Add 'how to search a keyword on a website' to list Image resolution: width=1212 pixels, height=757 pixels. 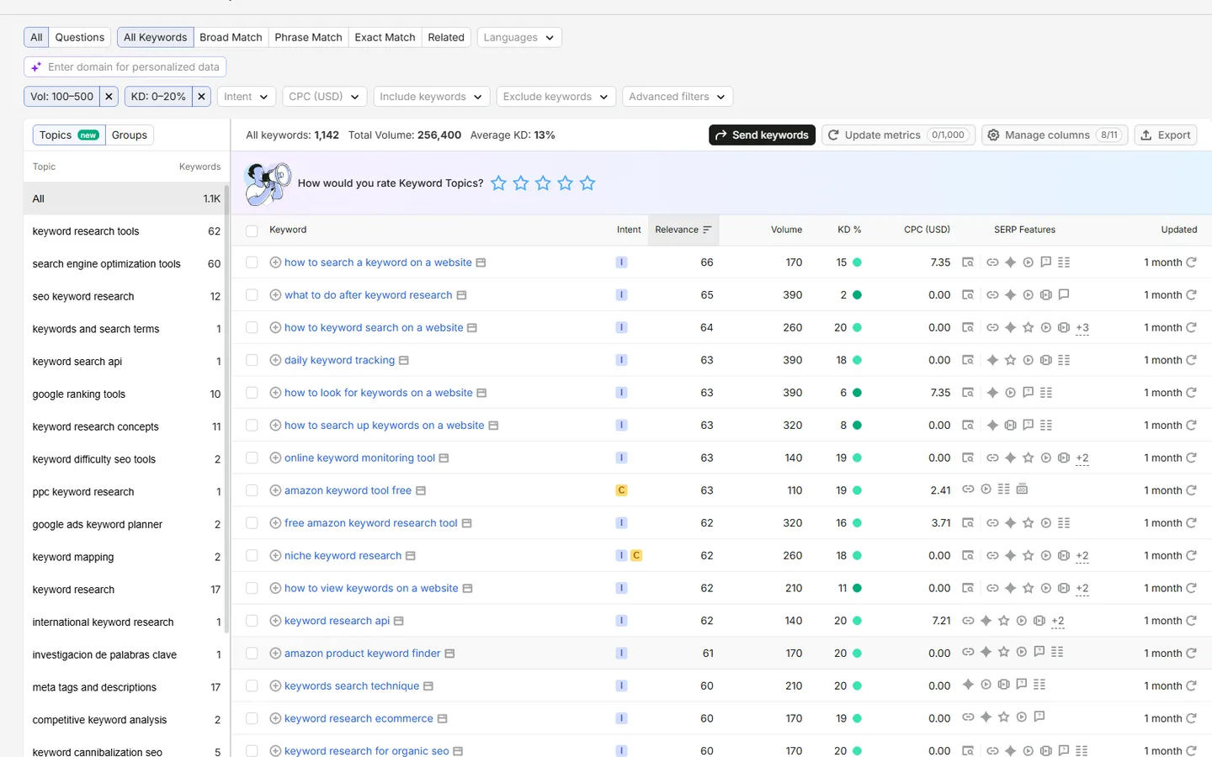click(x=275, y=262)
